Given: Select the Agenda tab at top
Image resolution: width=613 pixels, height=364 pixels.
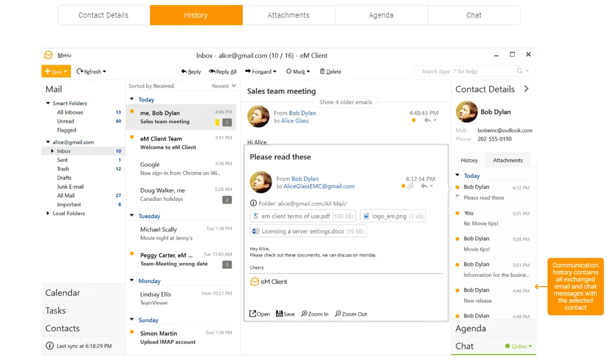Looking at the screenshot, I should pos(381,15).
